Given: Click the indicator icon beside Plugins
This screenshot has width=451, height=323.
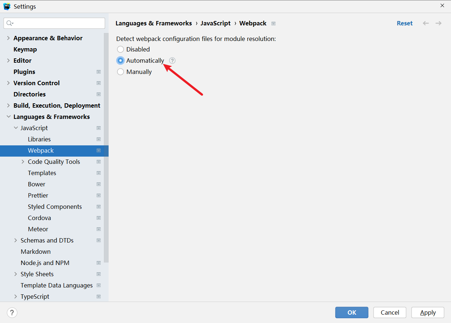Looking at the screenshot, I should tap(98, 72).
